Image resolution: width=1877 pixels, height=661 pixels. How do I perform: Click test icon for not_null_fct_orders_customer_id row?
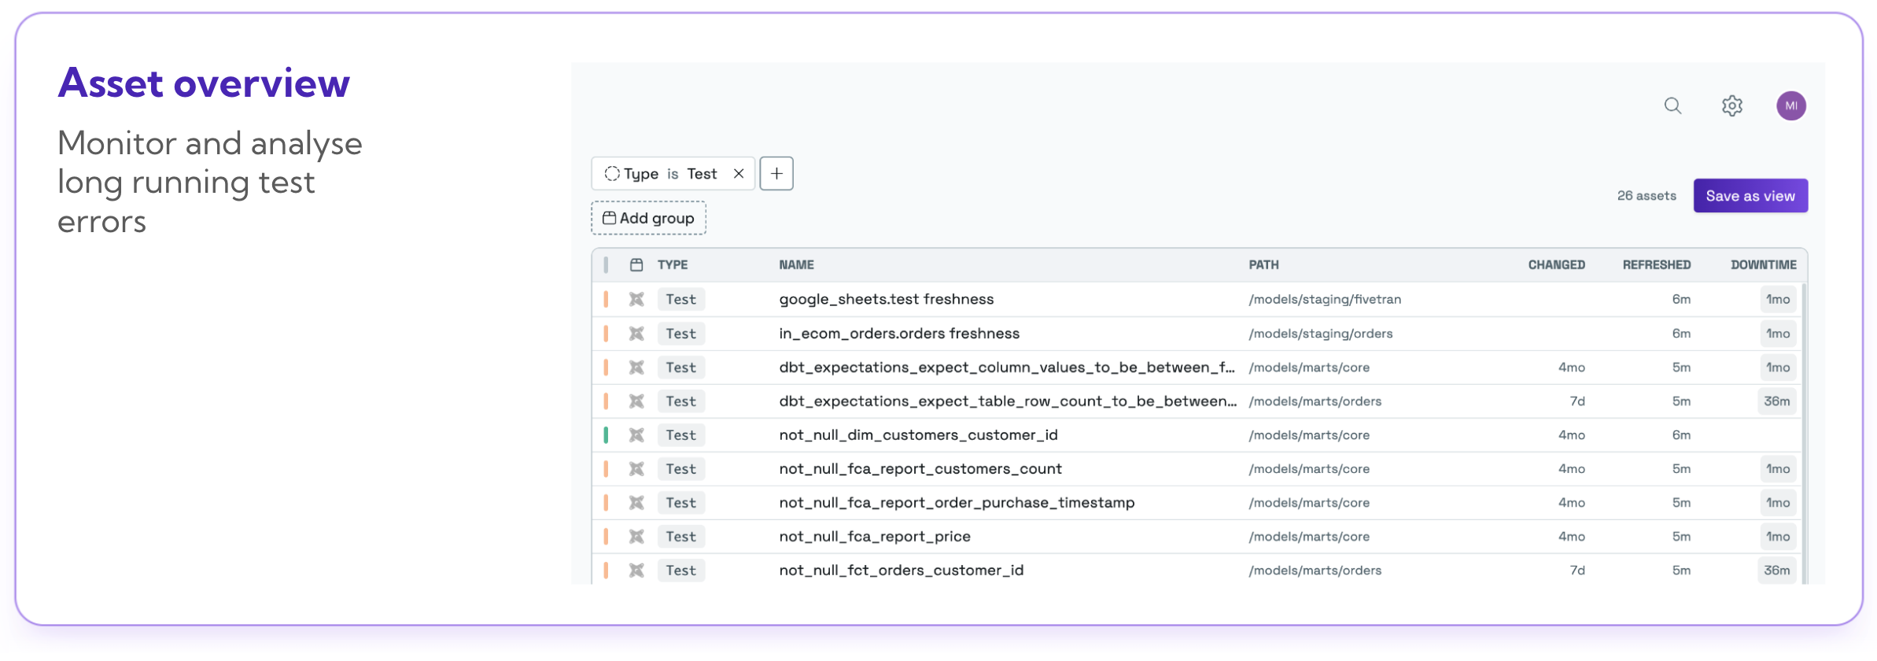point(636,571)
